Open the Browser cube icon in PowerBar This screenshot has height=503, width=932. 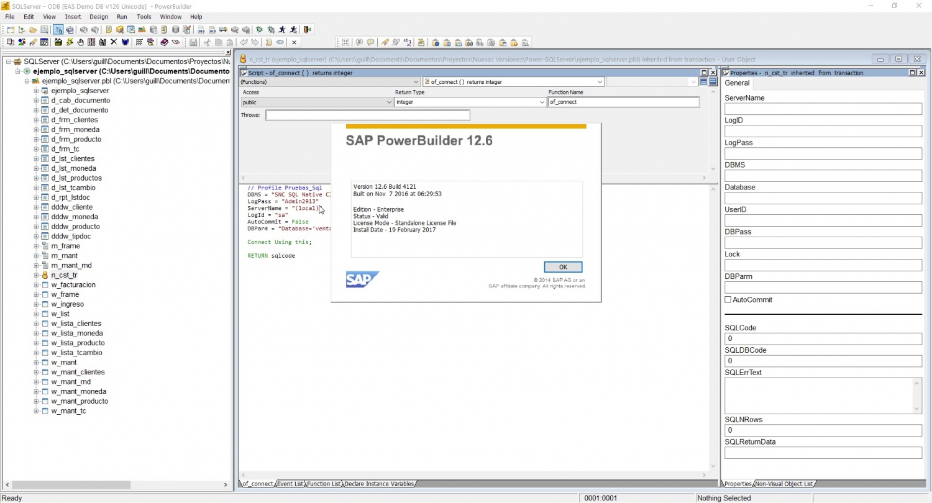point(120,30)
